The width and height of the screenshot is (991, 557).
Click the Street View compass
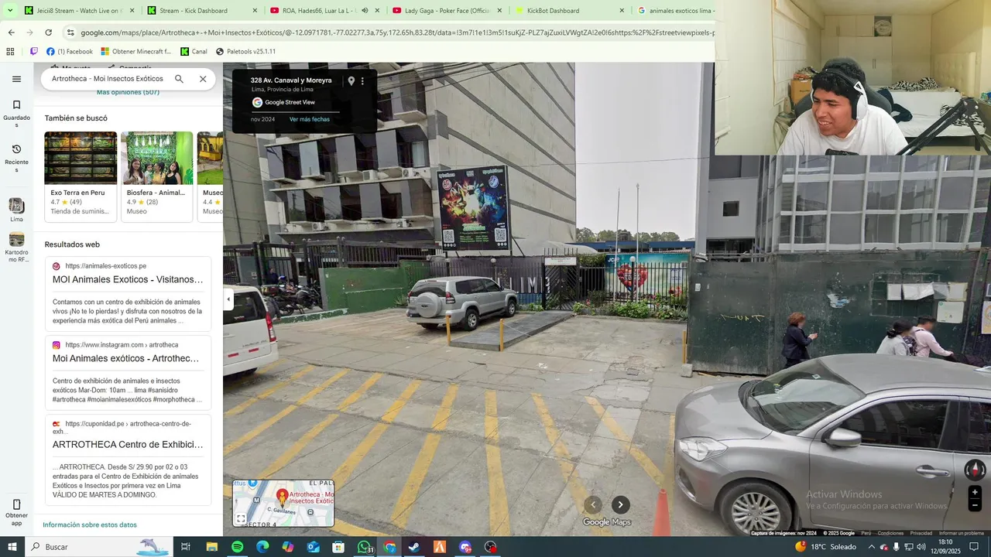975,470
